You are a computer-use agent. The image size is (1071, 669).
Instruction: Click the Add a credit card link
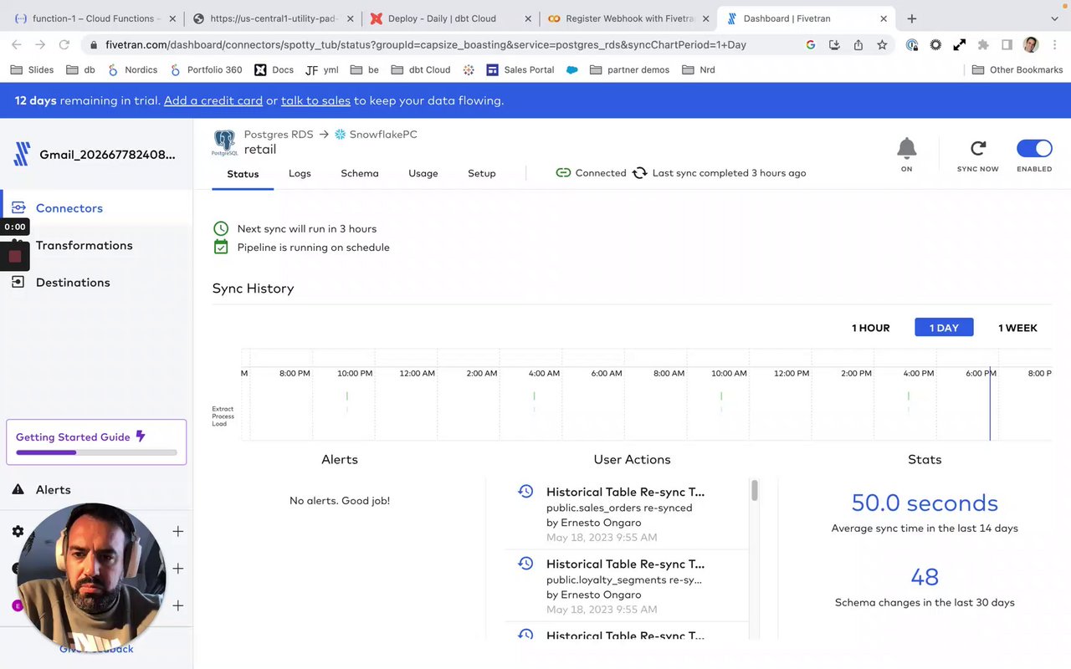point(213,100)
